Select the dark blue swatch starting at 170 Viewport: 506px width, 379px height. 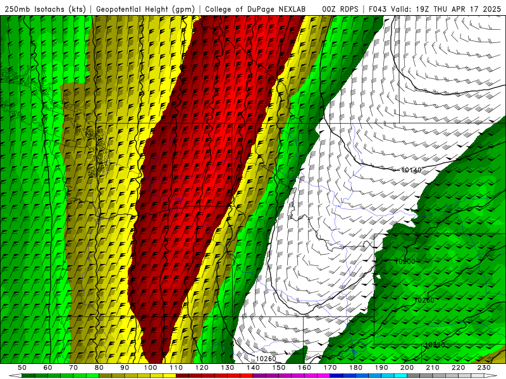[x=336, y=376]
